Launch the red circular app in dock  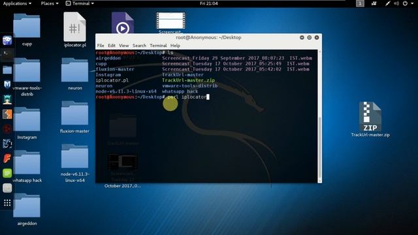pyautogui.click(x=7, y=129)
